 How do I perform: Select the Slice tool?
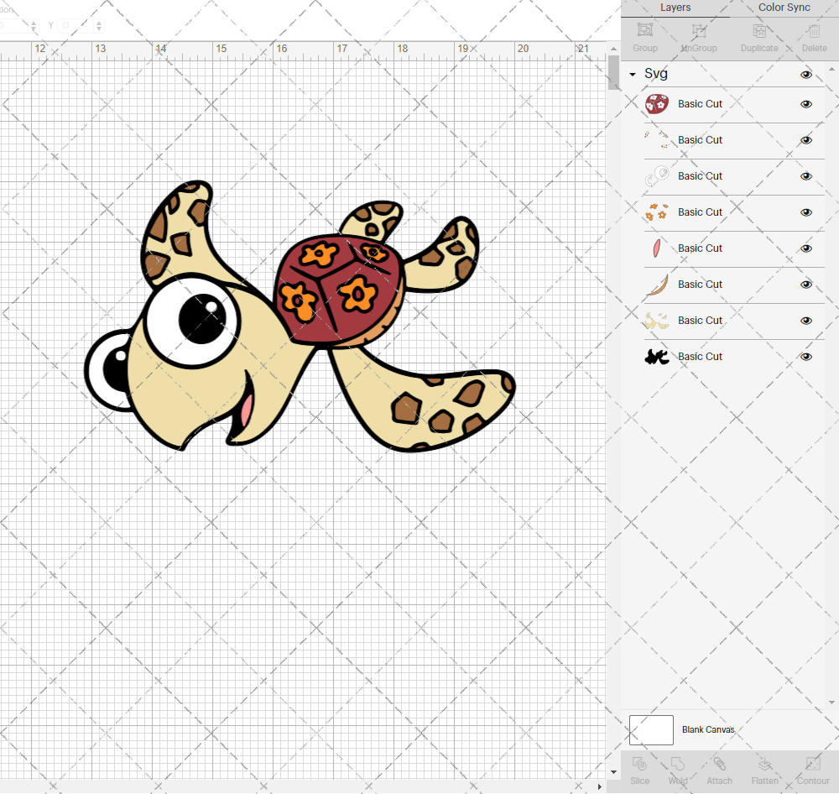tap(639, 764)
